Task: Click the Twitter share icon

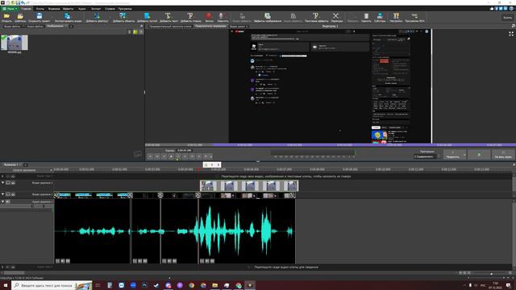Action: click(501, 9)
